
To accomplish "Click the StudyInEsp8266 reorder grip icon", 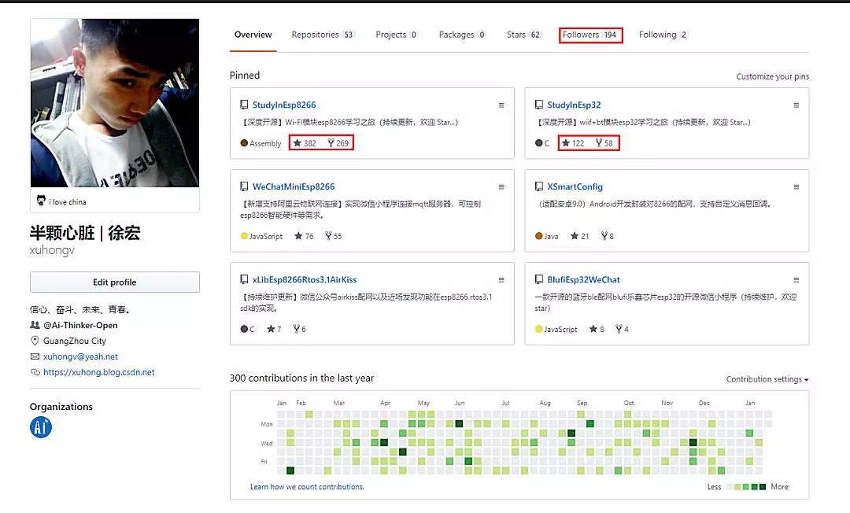I will [501, 105].
